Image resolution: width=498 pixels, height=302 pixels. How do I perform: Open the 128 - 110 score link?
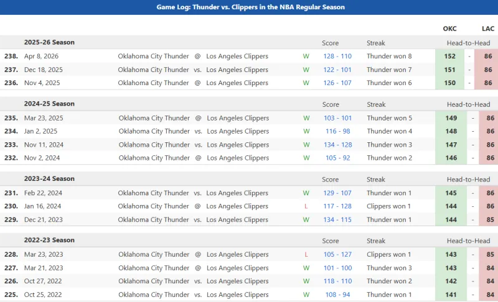click(x=337, y=56)
